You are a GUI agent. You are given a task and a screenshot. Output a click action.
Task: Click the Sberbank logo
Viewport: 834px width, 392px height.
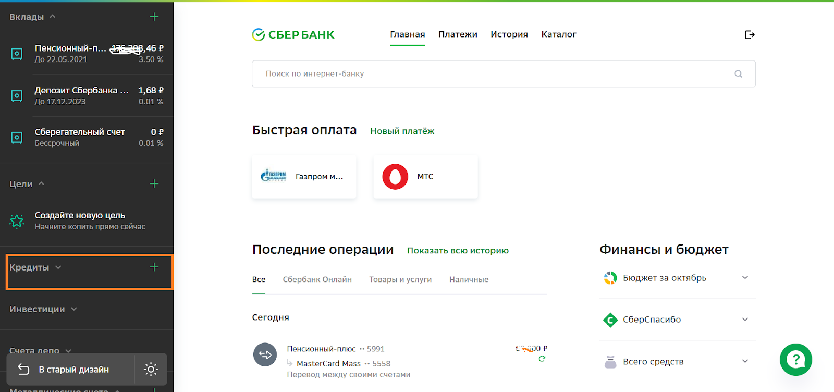coord(293,35)
